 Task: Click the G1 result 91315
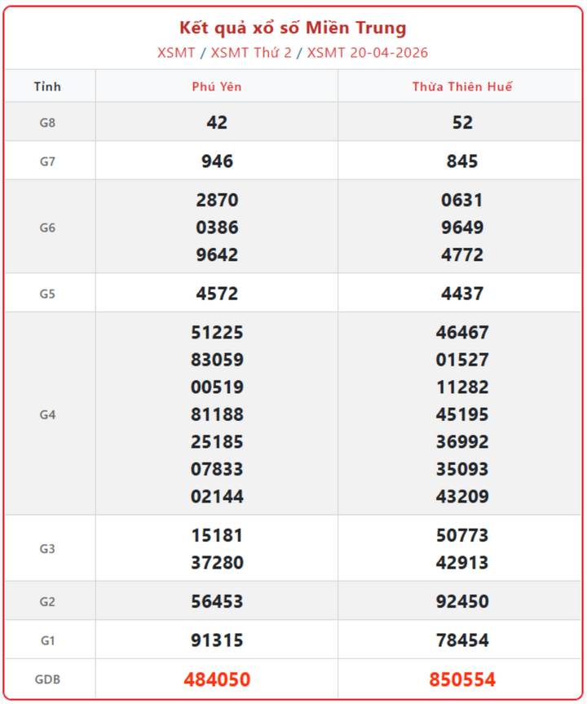pos(217,640)
